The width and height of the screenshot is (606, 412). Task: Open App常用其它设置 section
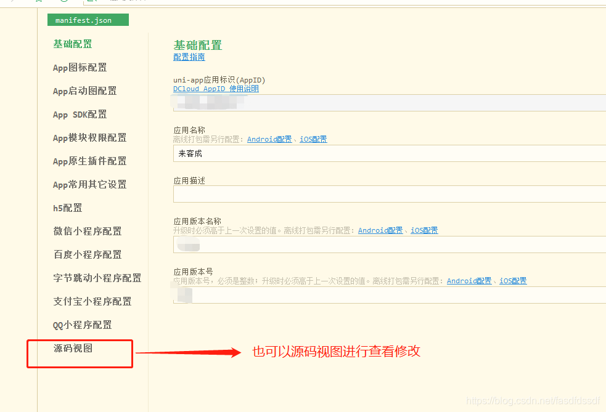point(89,185)
